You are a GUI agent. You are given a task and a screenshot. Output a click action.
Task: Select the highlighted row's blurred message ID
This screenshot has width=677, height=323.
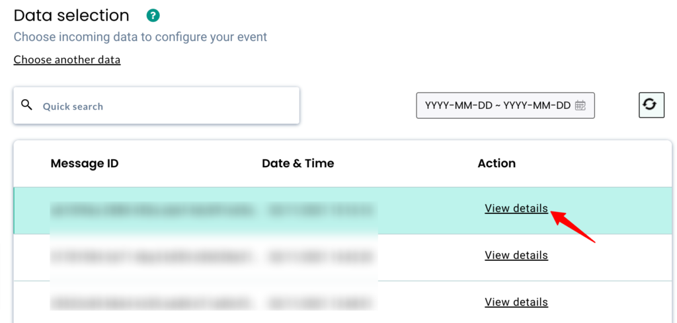(152, 211)
